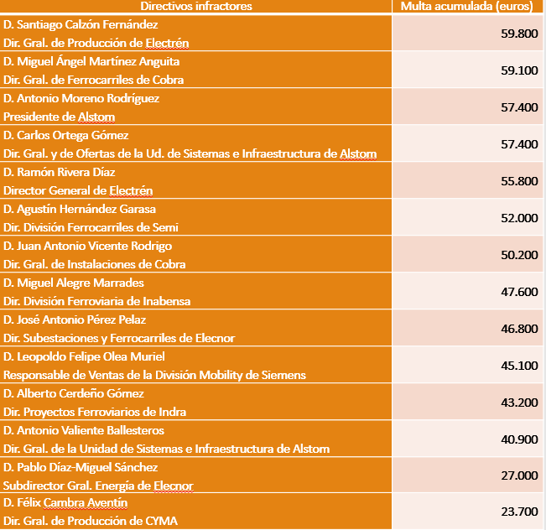Select the fine amount 43.200
This screenshot has width=546, height=530.
[519, 403]
